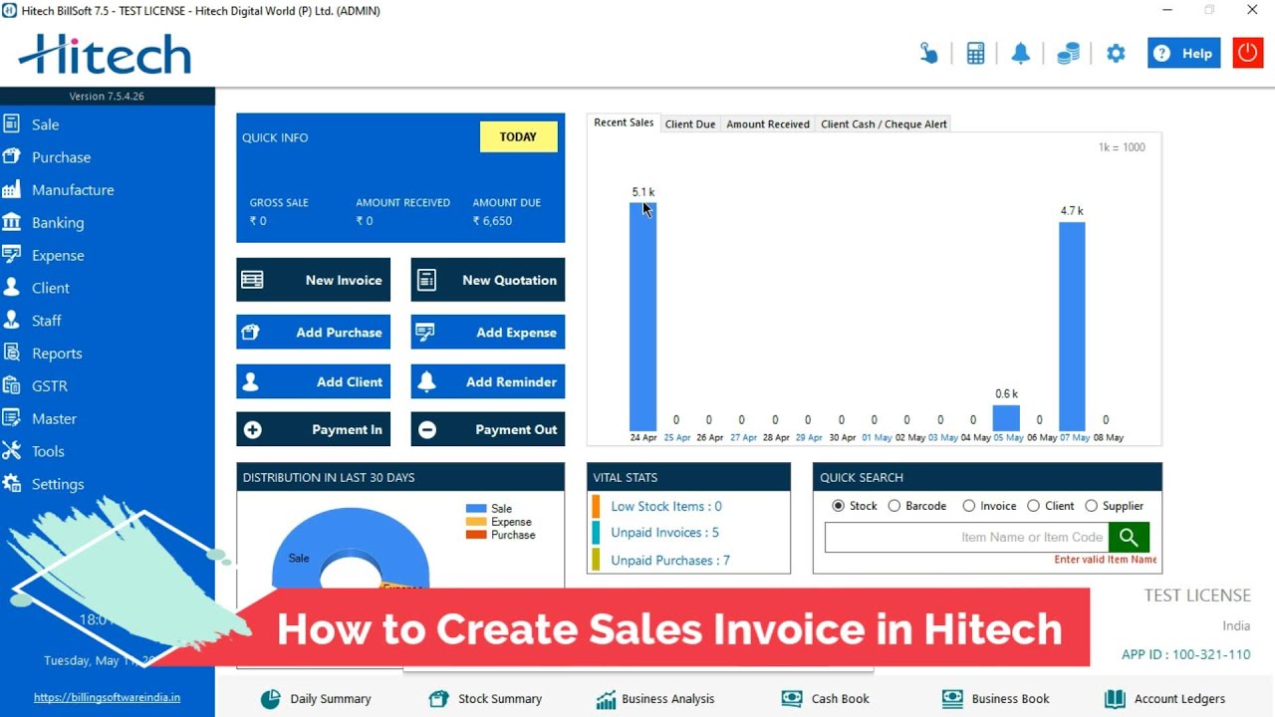
Task: Open Stock Summary in the bottom bar
Action: [x=485, y=699]
